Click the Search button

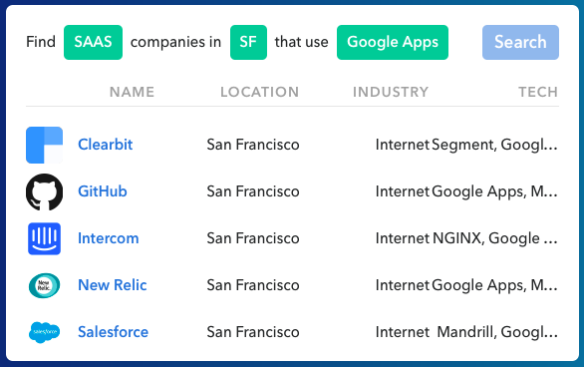click(520, 42)
